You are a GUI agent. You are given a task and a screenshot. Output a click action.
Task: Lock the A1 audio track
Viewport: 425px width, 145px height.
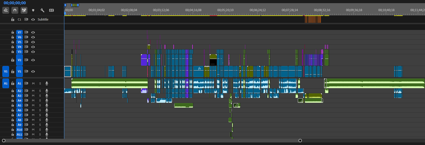point(13,83)
